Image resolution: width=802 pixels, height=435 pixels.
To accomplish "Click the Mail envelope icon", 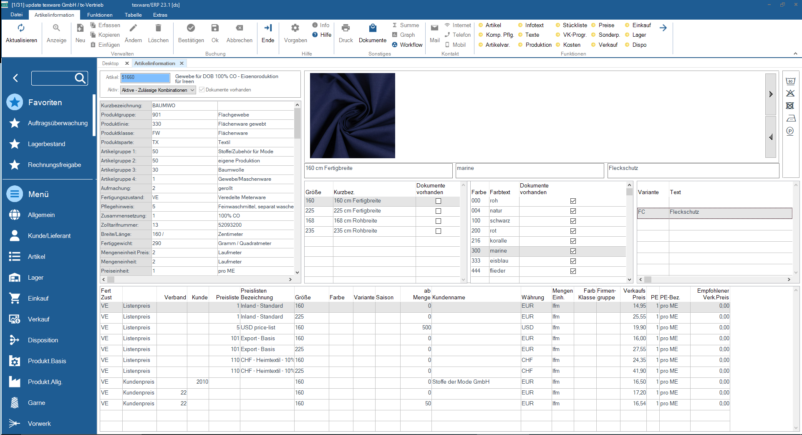I will (x=434, y=28).
